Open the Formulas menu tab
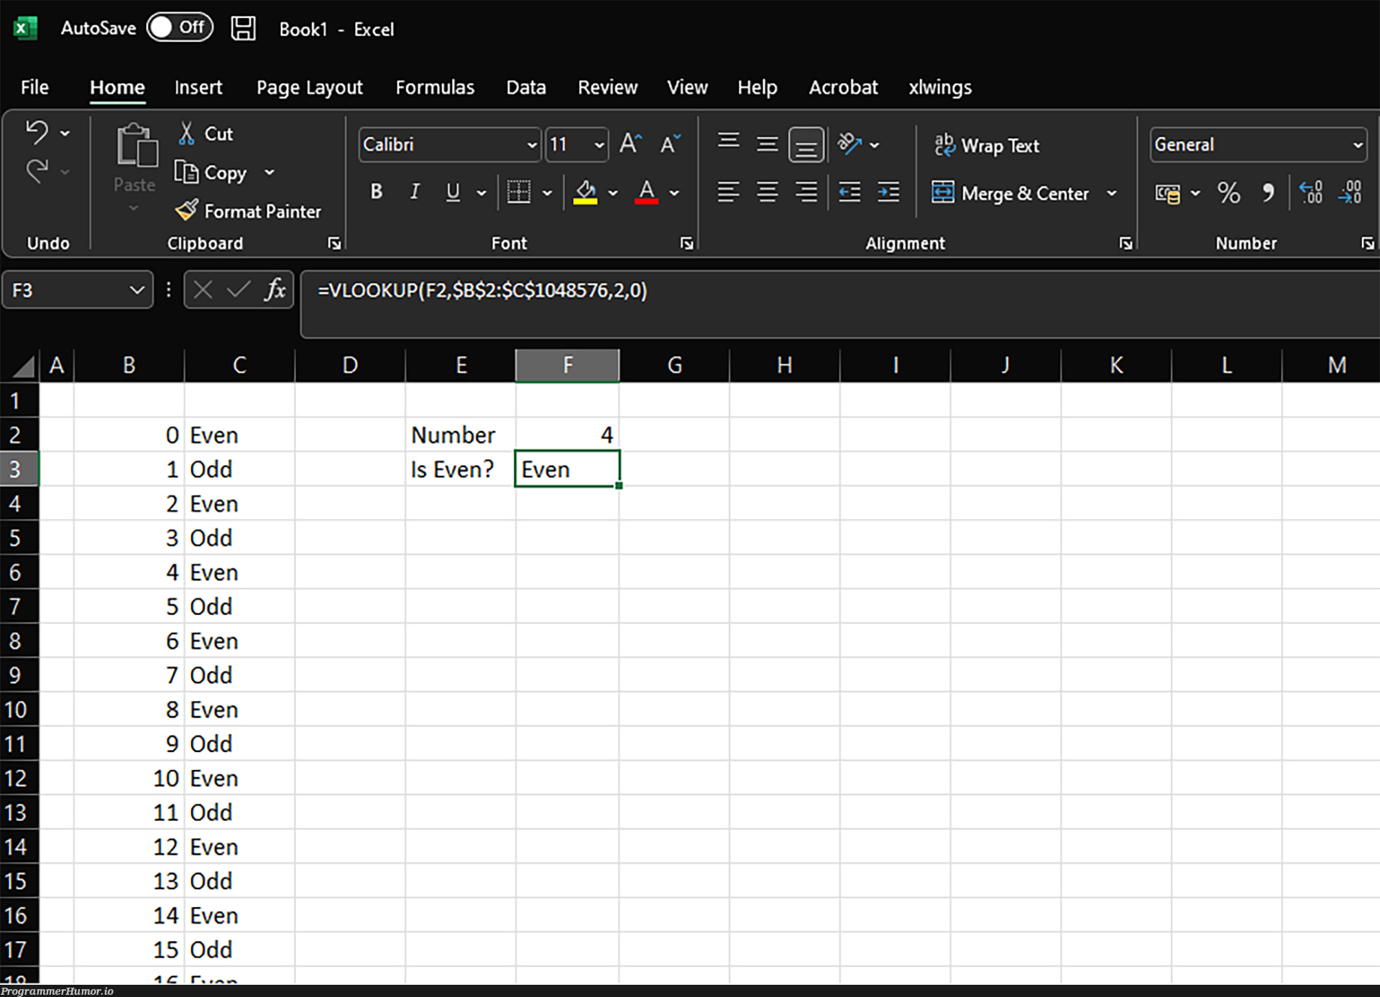 coord(434,87)
